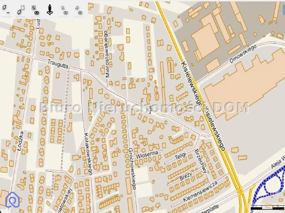The height and width of the screenshot is (213, 285).
Task: Click the black crosshair map marker
Action: (150, 110)
